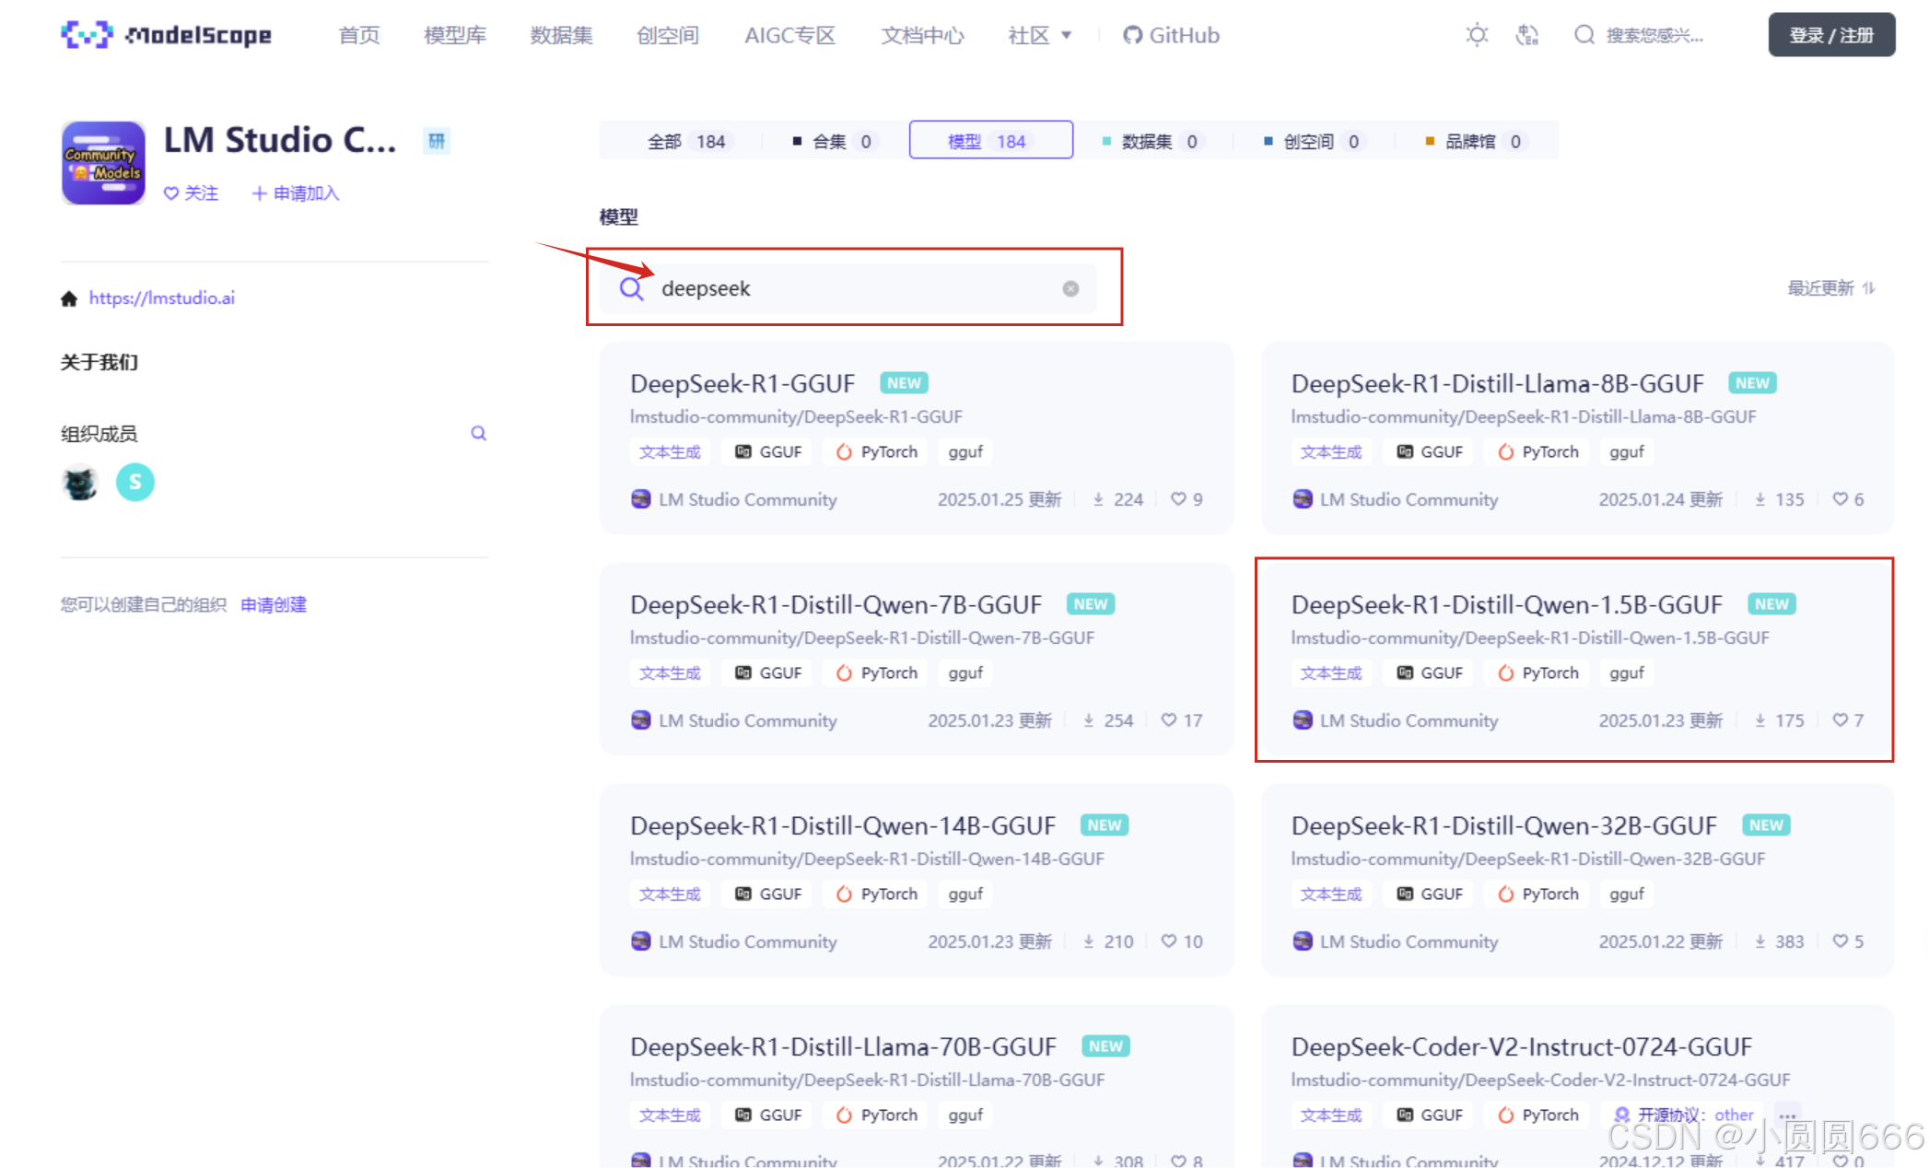This screenshot has width=1929, height=1168.
Task: Click the header search magnifier icon
Action: [1584, 35]
